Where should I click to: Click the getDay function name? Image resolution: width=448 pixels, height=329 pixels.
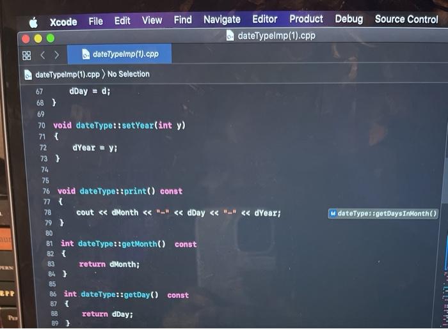pyautogui.click(x=137, y=295)
